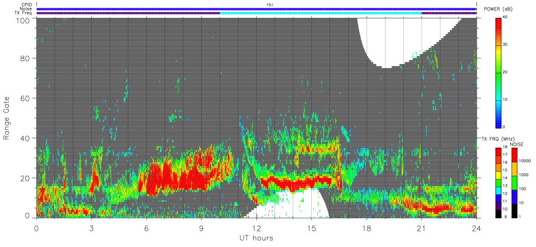Image resolution: width=536 pixels, height=247 pixels.
Task: Click the CPID label
Action: (x=27, y=5)
